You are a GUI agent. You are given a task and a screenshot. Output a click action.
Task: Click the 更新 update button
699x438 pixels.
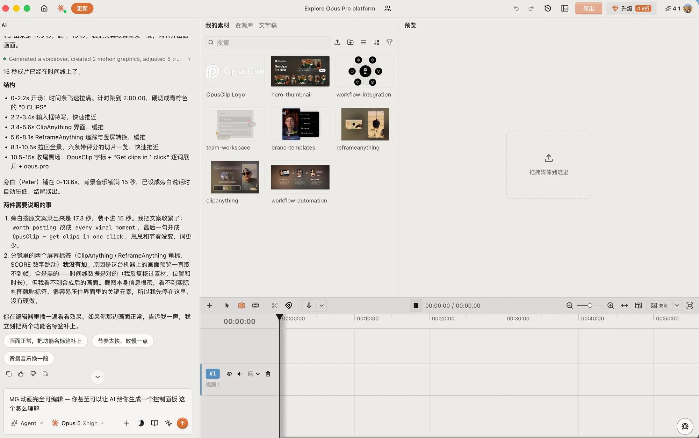[x=82, y=8]
